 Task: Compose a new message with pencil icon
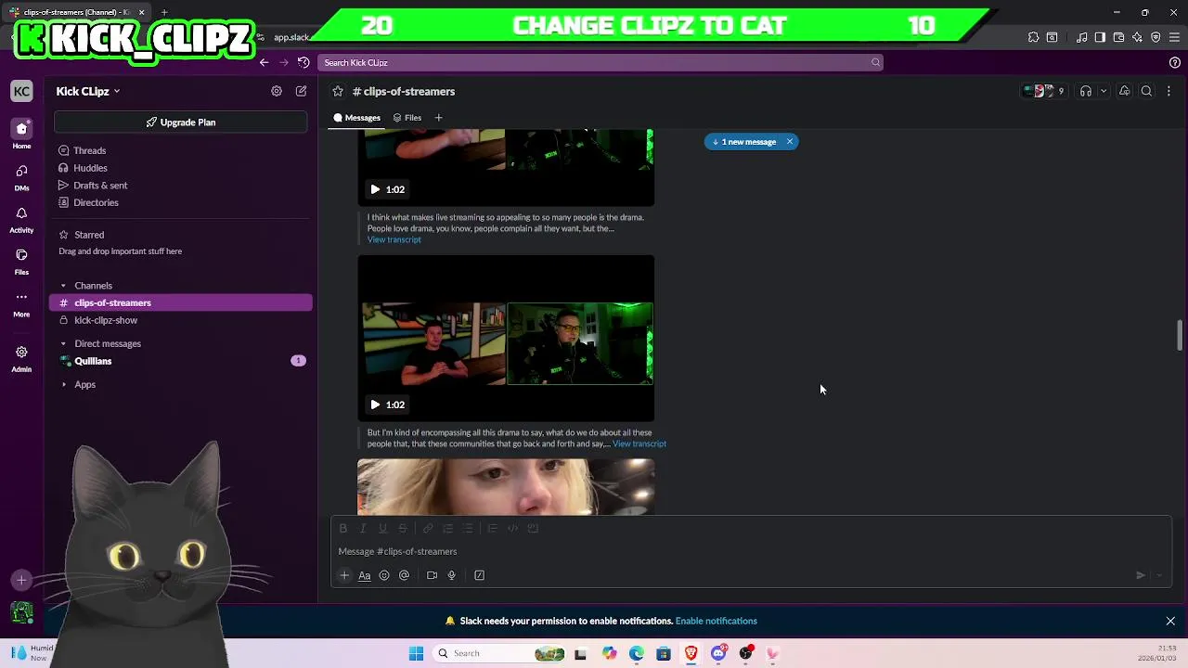click(301, 91)
